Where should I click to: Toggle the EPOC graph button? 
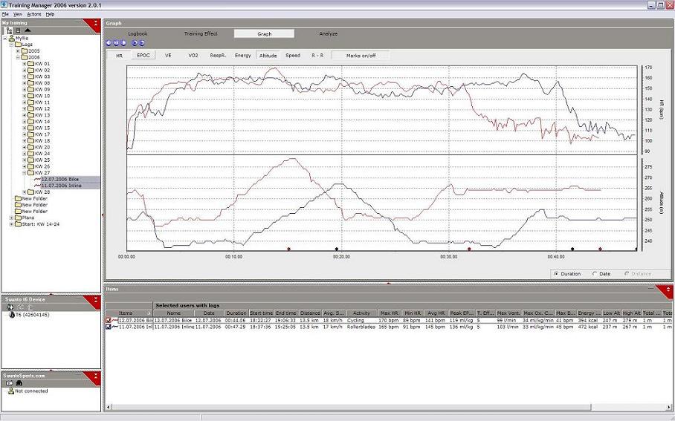click(x=142, y=55)
